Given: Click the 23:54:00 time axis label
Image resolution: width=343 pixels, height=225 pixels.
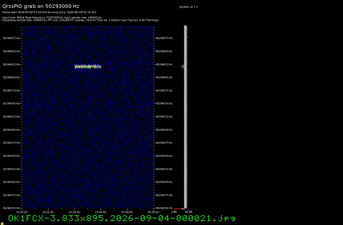Looking at the screenshot, I should pos(74,212).
